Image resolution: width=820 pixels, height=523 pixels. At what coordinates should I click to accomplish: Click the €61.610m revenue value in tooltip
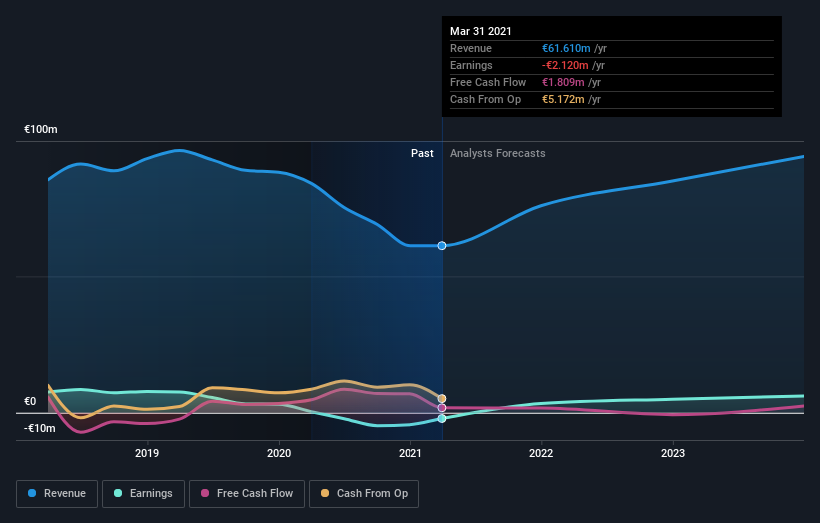(566, 49)
